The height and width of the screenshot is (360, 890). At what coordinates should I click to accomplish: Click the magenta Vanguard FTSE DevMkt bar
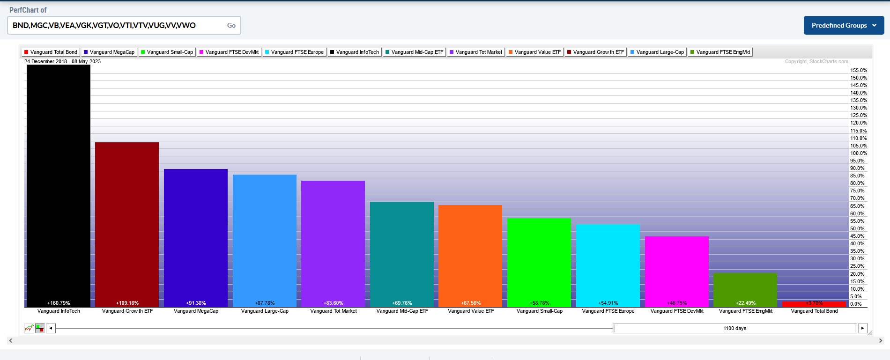[x=677, y=272]
